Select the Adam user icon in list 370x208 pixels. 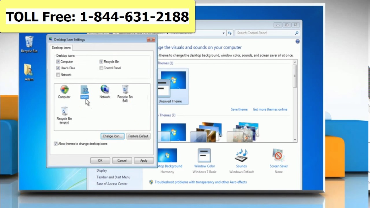tap(84, 92)
